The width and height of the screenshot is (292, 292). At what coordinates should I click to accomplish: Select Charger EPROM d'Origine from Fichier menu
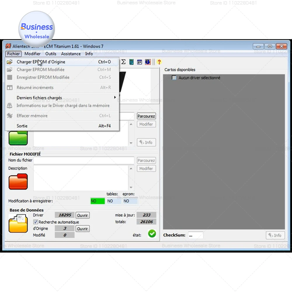tap(41, 62)
